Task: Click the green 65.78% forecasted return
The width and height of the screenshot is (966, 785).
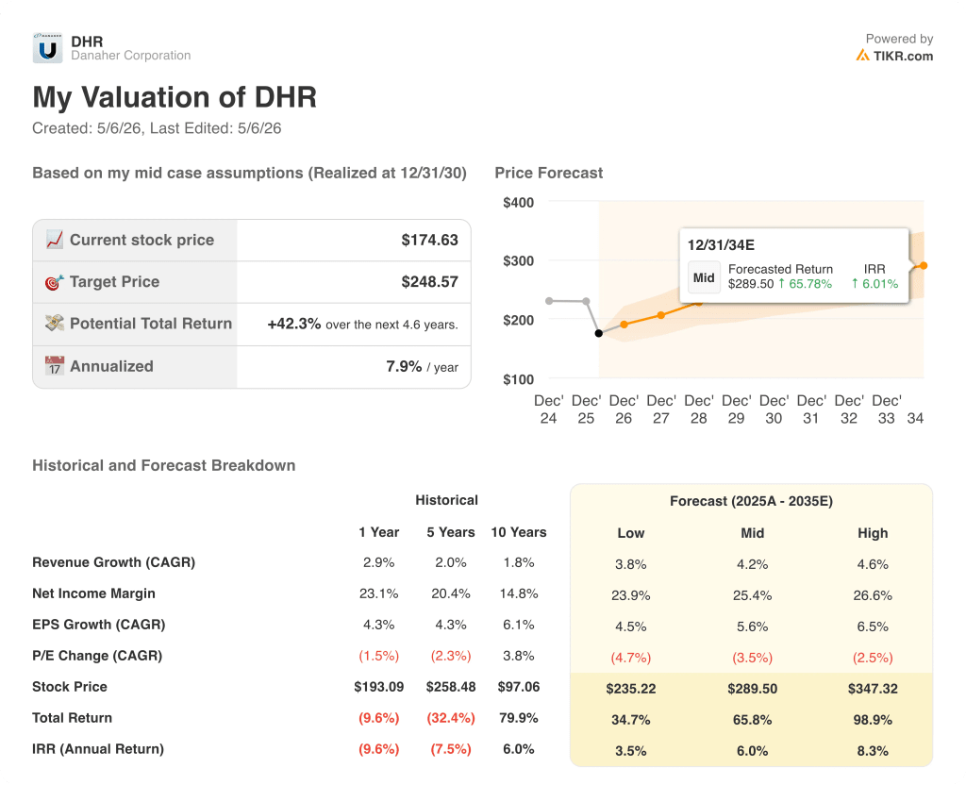Action: point(806,284)
